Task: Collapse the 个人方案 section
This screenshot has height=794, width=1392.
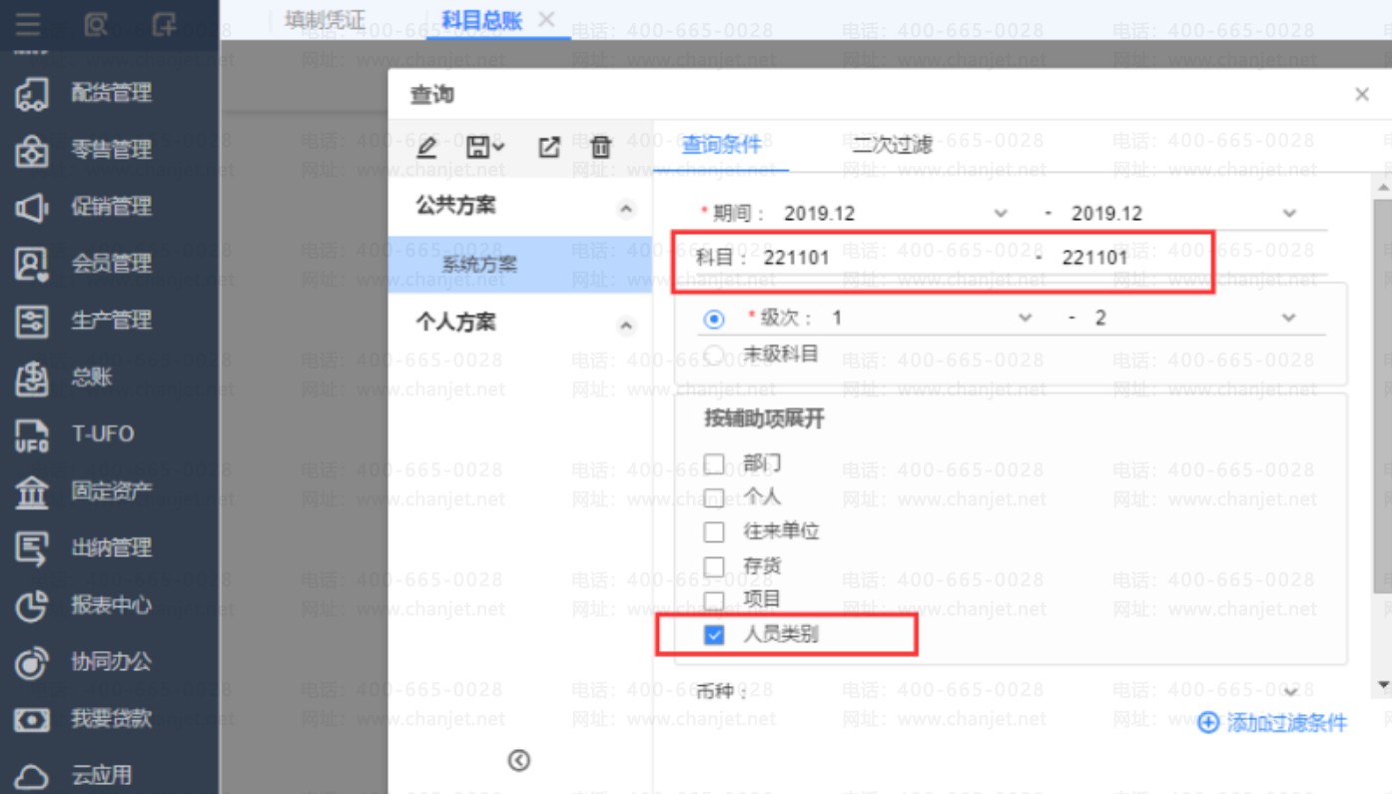Action: [x=626, y=326]
